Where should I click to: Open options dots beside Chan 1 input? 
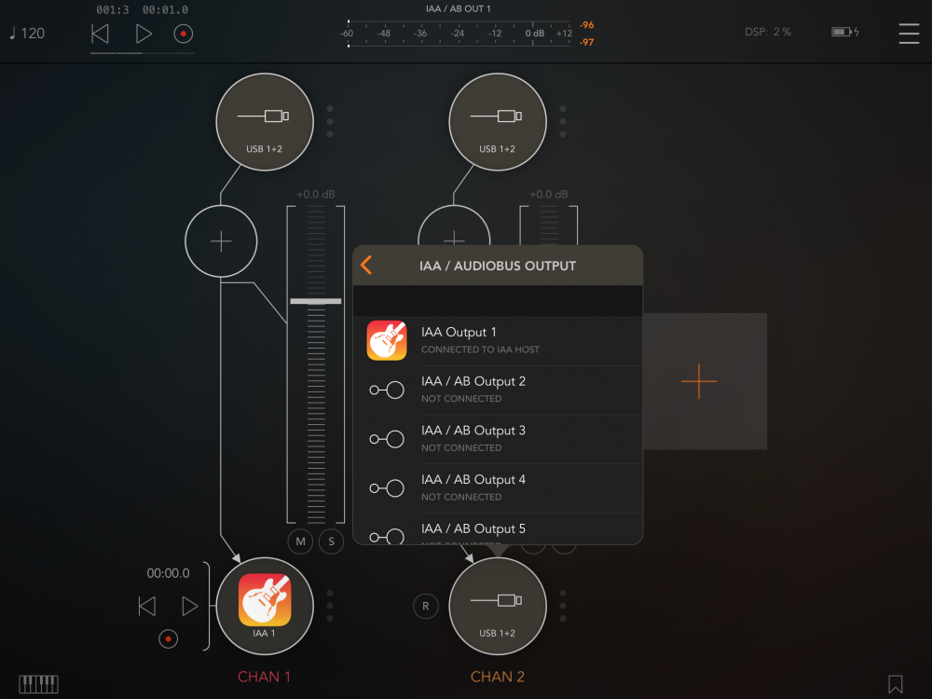coord(330,121)
